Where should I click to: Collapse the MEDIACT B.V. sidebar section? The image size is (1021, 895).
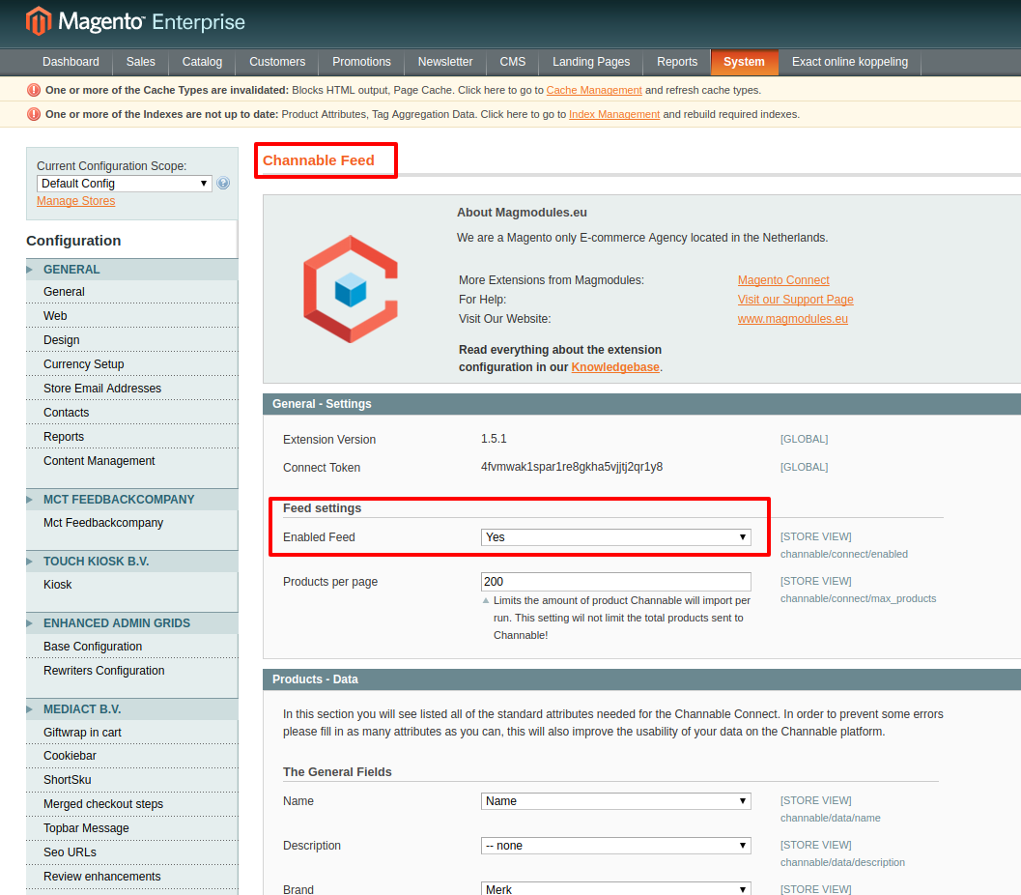pos(132,708)
